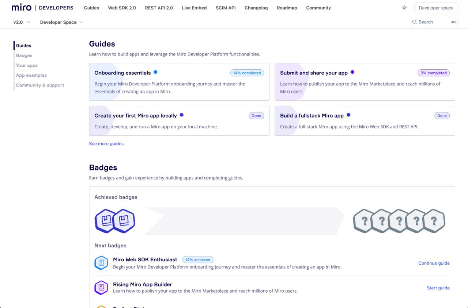Click the 14% completed progress badge

pos(247,73)
